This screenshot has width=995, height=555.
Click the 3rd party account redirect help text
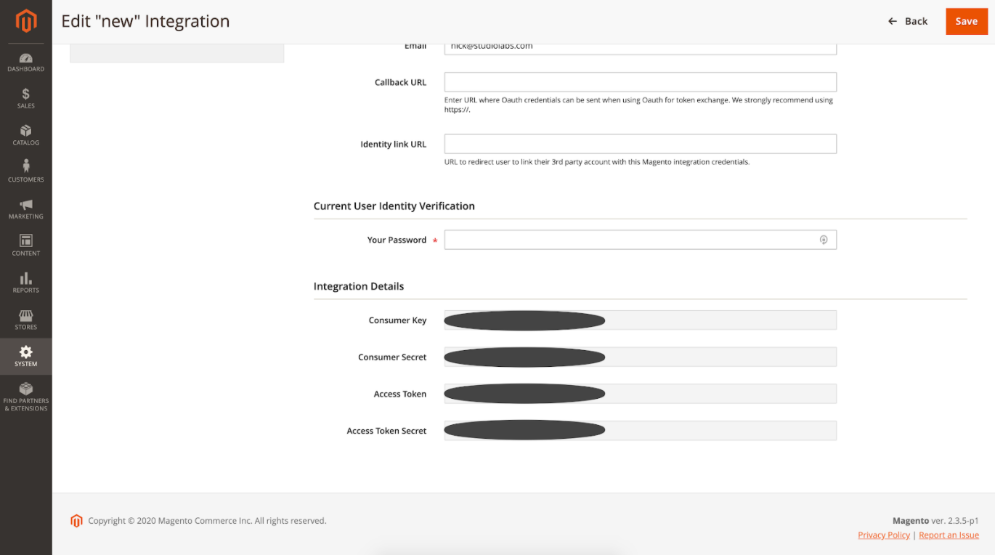point(597,162)
